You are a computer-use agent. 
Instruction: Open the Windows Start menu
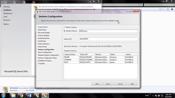(4, 96)
